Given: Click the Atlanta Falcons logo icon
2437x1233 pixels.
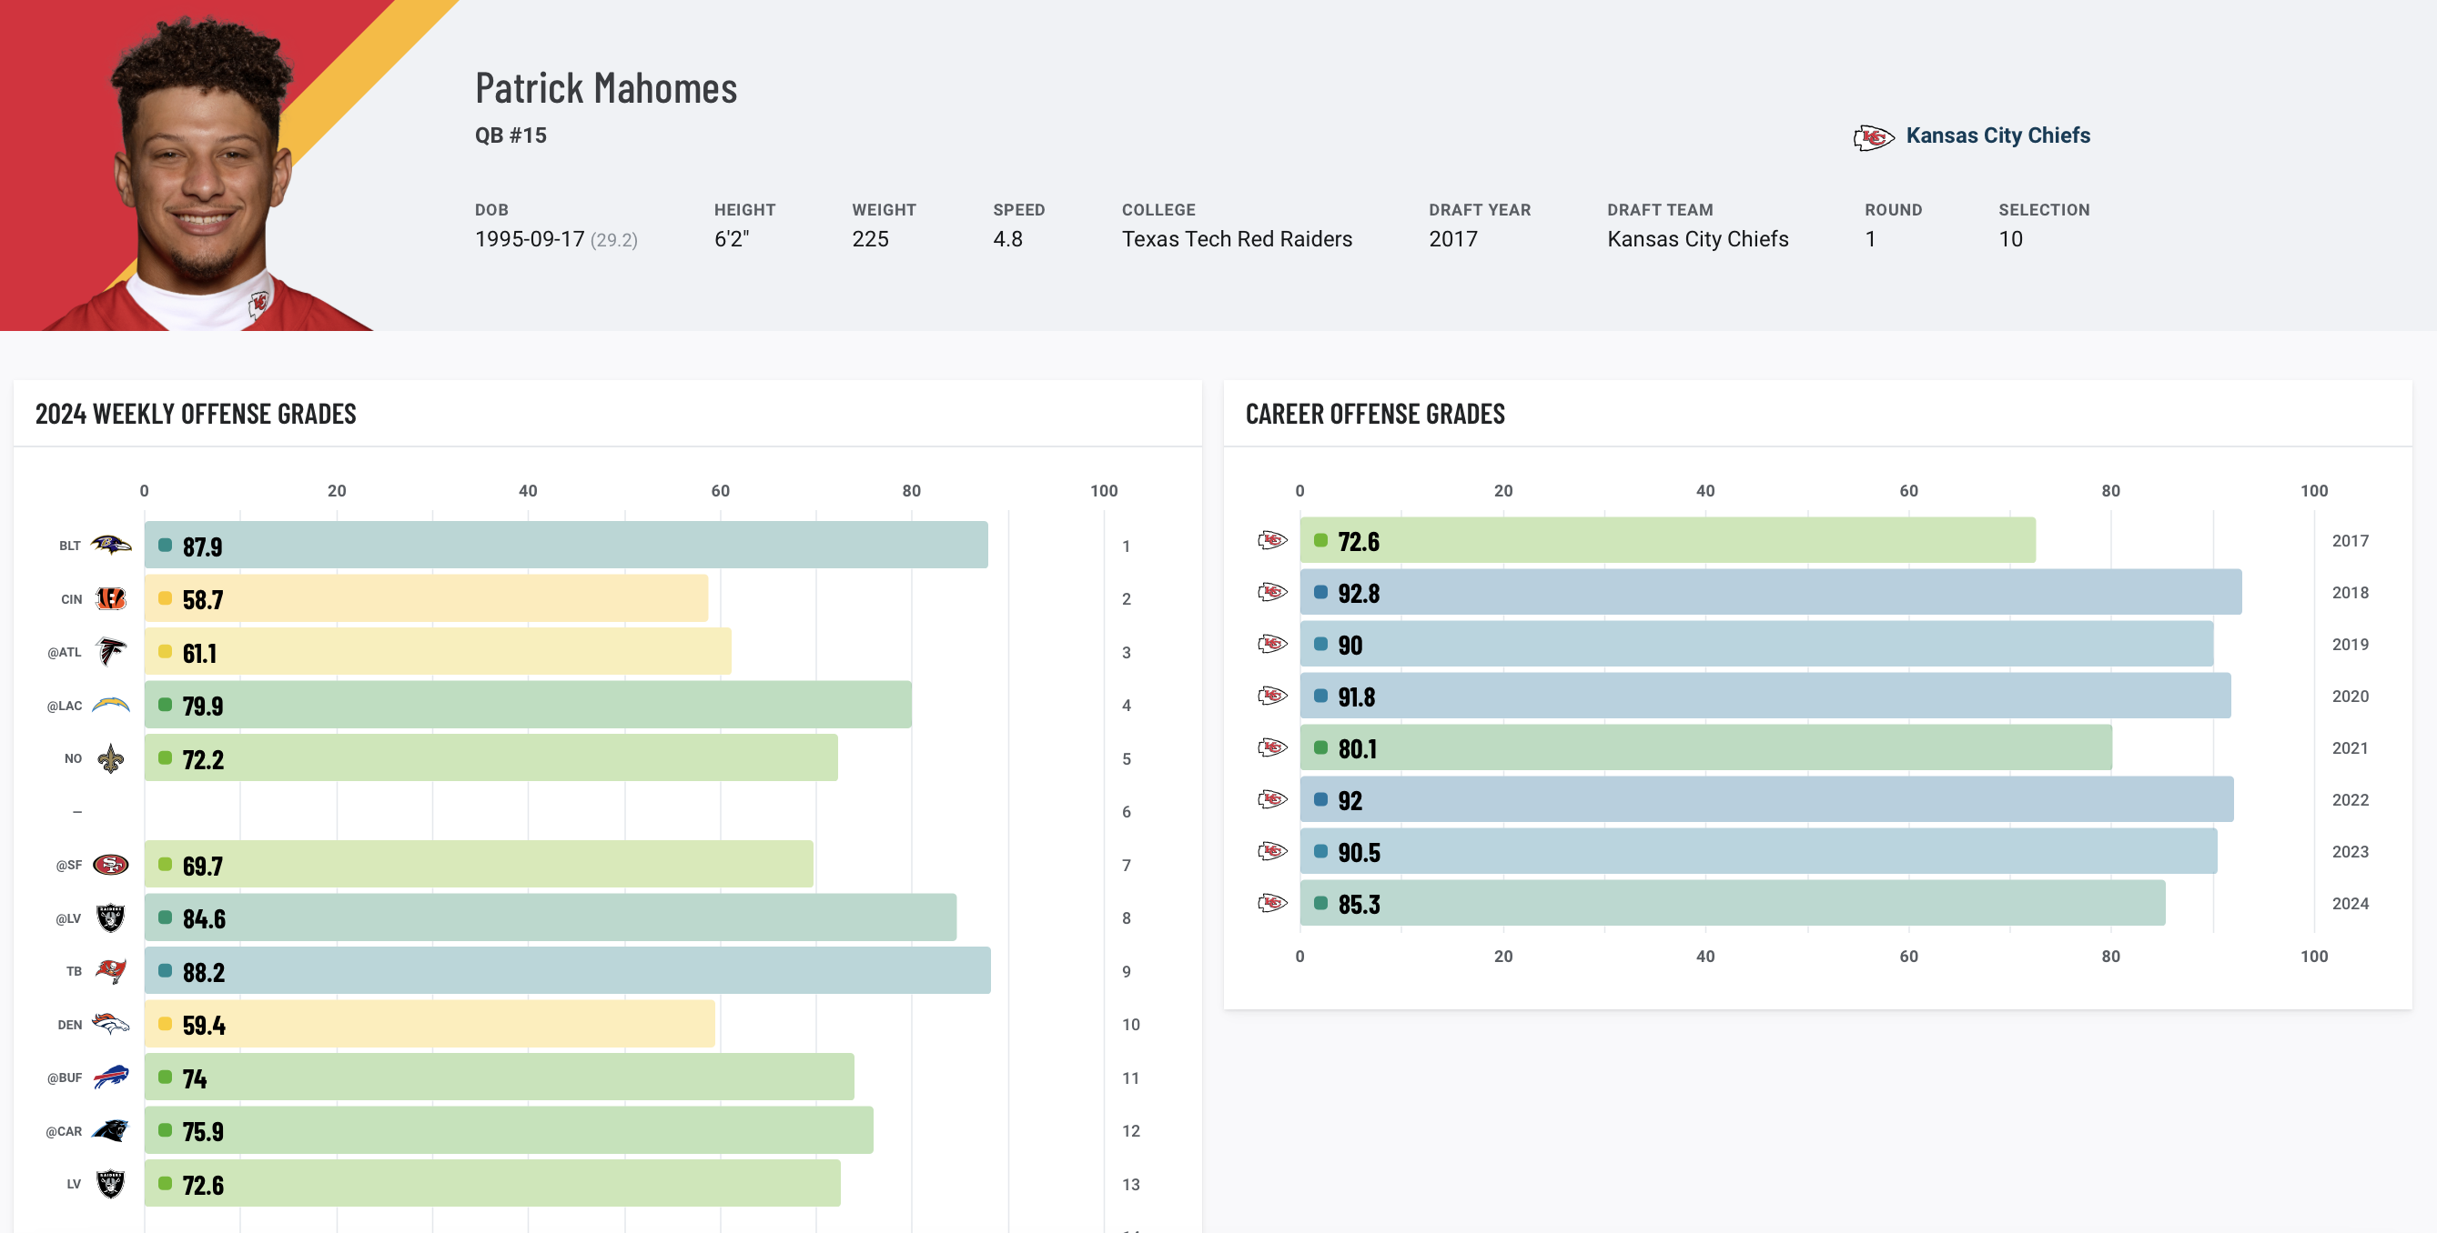Looking at the screenshot, I should [x=111, y=651].
